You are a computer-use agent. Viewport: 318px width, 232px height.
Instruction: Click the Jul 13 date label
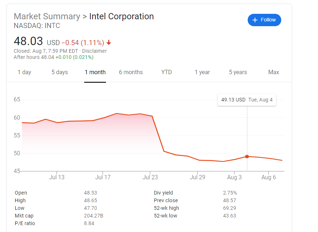coord(56,177)
